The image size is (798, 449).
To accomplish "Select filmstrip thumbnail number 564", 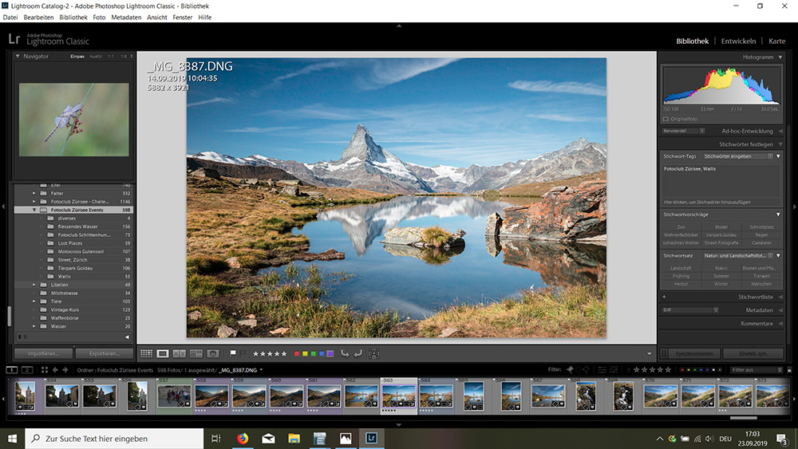I will [437, 396].
